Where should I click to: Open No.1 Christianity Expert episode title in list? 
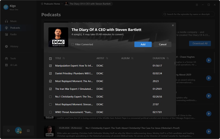(x=133, y=128)
